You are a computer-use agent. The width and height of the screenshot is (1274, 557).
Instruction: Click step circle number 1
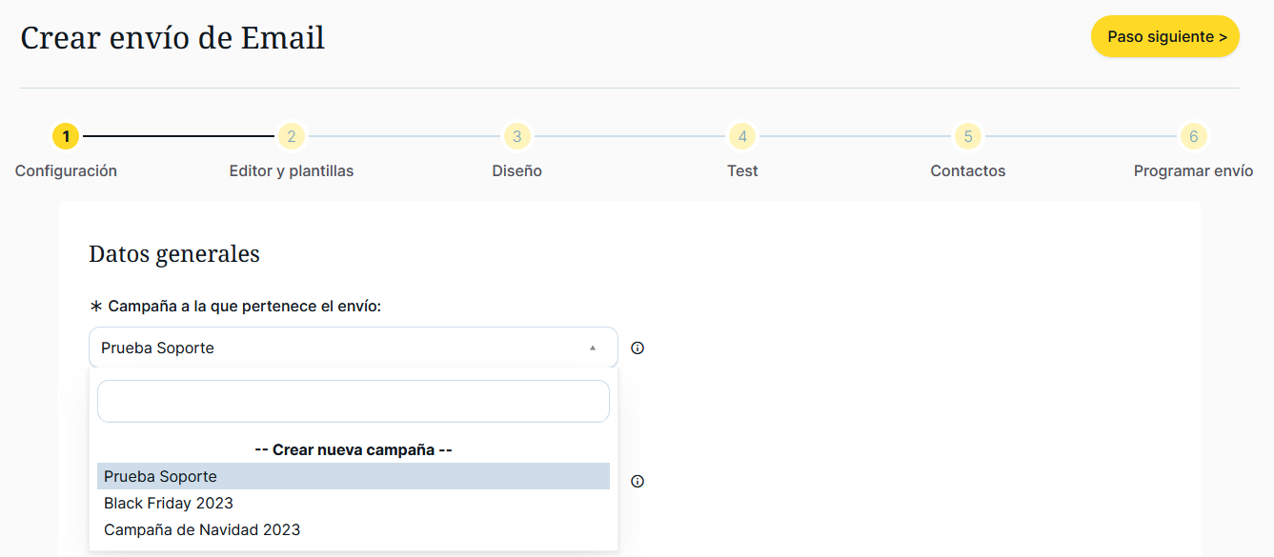[x=66, y=137]
